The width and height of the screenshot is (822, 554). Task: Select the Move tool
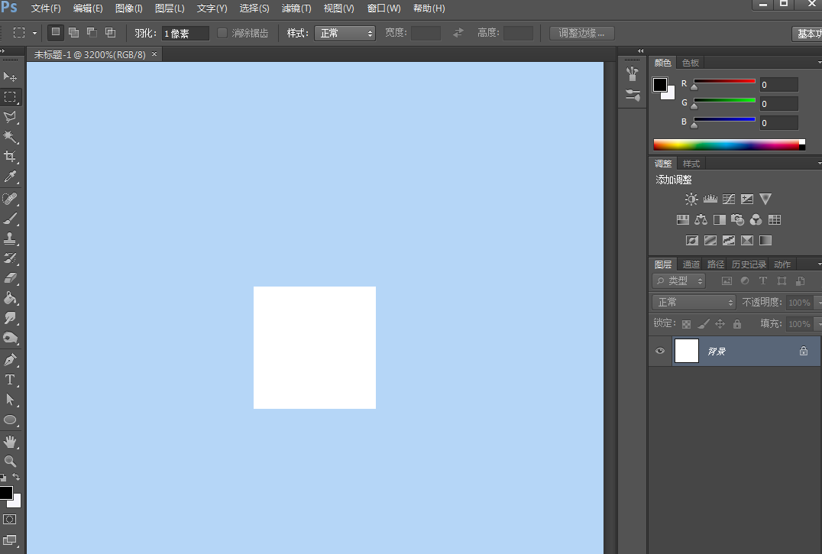[x=10, y=77]
